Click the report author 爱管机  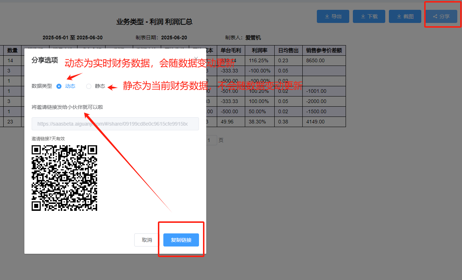253,38
